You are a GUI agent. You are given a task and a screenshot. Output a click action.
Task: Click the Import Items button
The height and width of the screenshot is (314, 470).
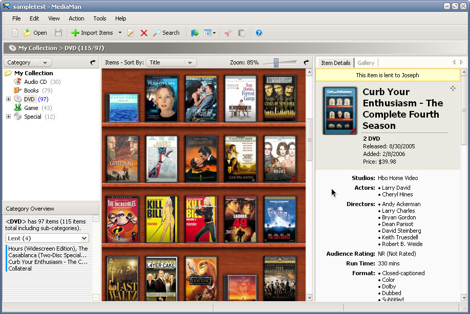pyautogui.click(x=92, y=33)
